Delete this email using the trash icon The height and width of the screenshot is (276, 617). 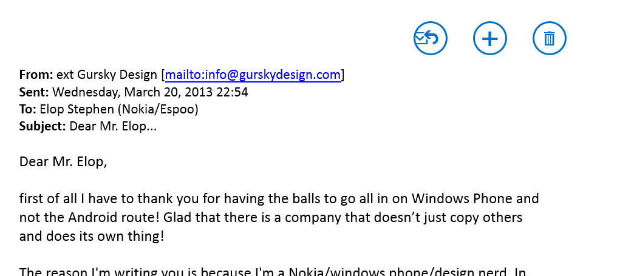click(x=550, y=38)
